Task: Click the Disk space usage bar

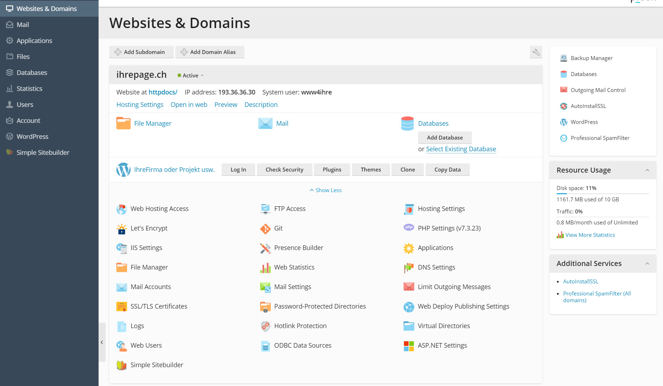Action: [x=602, y=194]
